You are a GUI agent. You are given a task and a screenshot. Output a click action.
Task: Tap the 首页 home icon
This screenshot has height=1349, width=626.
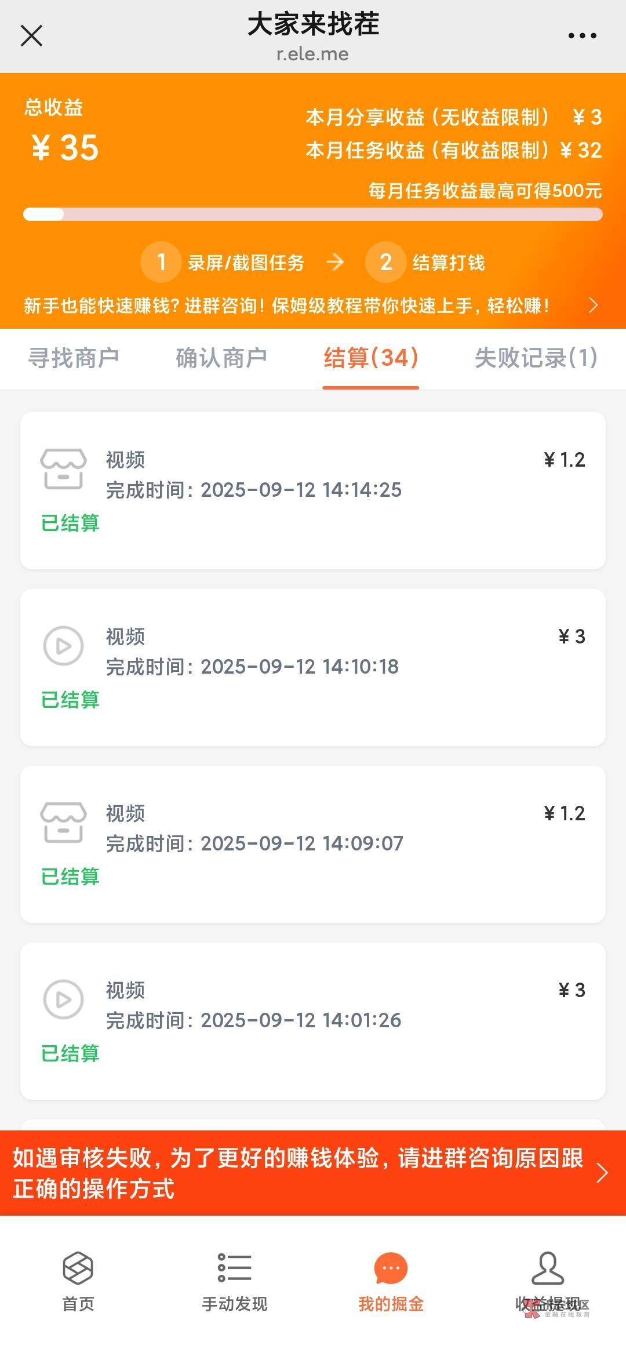point(78,1268)
